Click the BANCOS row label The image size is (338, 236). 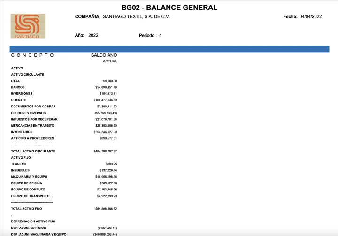[18, 87]
